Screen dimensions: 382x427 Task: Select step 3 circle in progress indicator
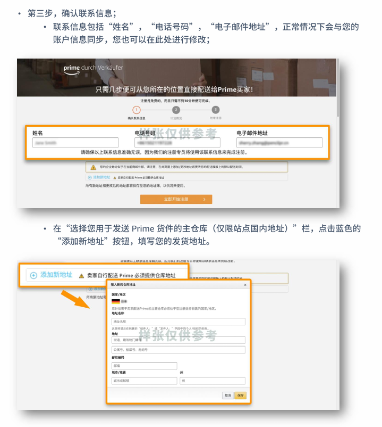[x=216, y=110]
